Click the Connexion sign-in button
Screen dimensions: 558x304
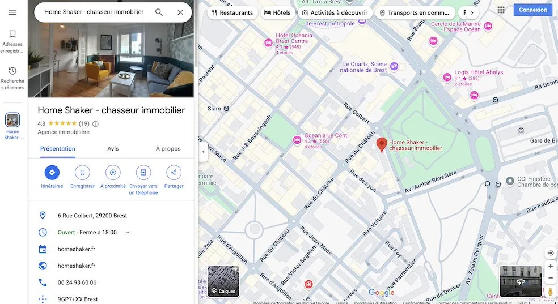point(532,10)
